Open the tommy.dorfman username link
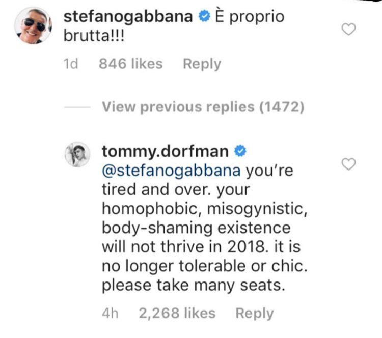The width and height of the screenshot is (382, 338). coord(165,151)
